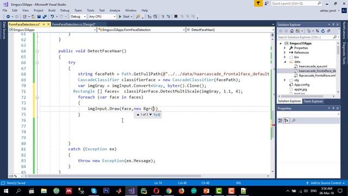Click the feedback icon next to Quick Launch
Viewport: 348px width, 196px height.
[x=266, y=3]
